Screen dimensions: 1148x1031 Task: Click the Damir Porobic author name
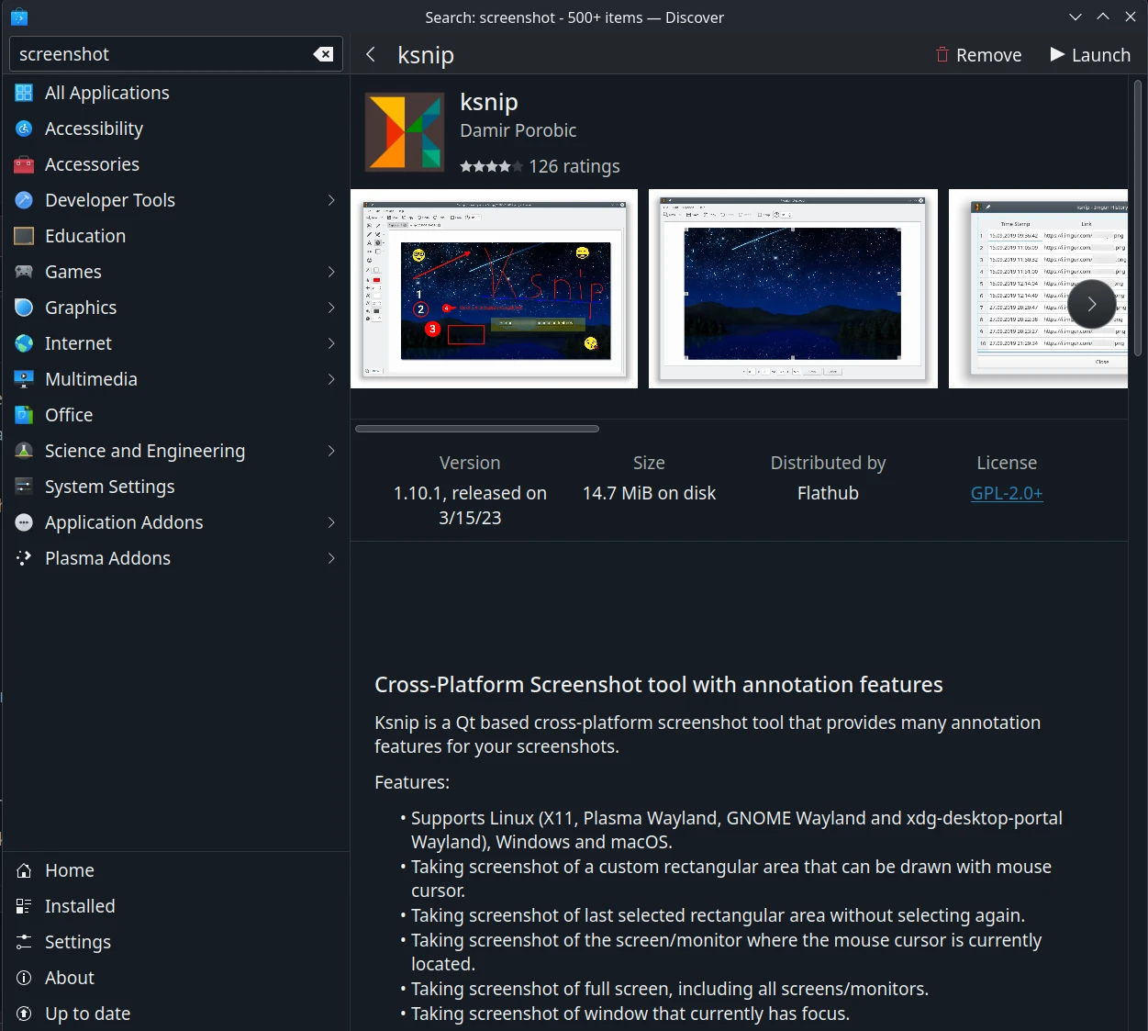518,130
